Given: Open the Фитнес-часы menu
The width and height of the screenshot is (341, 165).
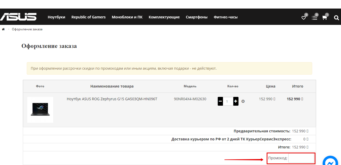Looking at the screenshot, I should click(x=226, y=17).
